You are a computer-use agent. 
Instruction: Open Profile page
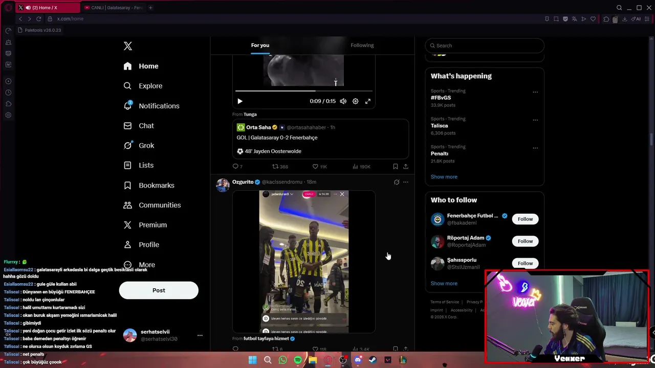click(x=141, y=245)
